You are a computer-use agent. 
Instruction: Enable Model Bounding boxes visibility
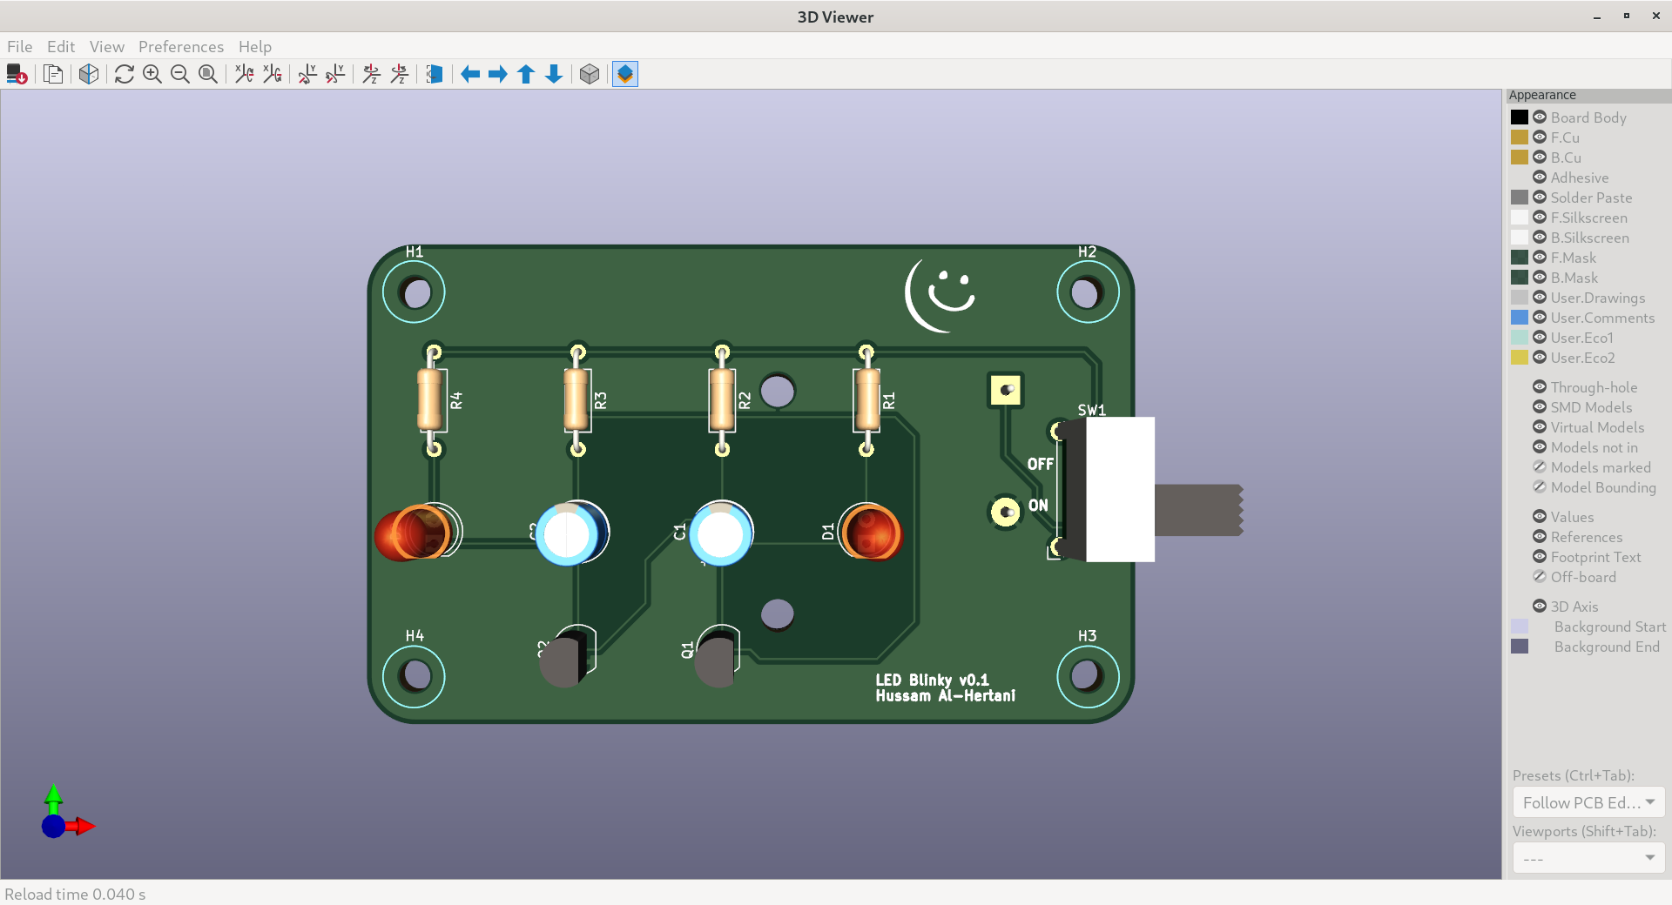(1540, 487)
